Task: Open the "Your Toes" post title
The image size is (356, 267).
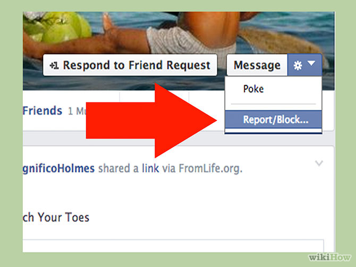Action: [56, 217]
